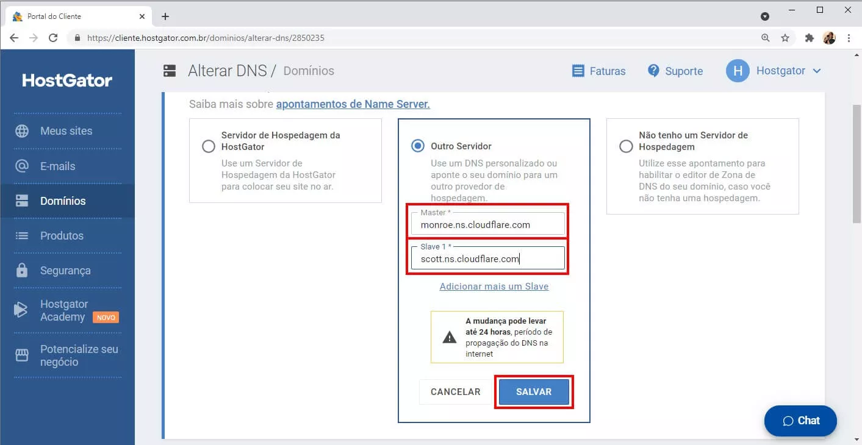
Task: Click the padlock site info icon
Action: coord(77,38)
